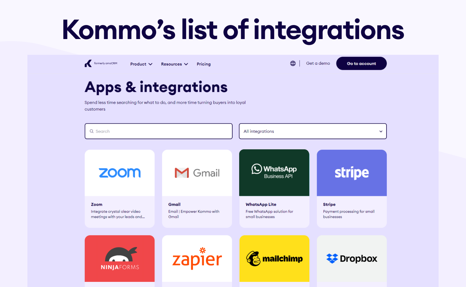Click 'Email | Empower Kommo with Gmail' text

194,214
